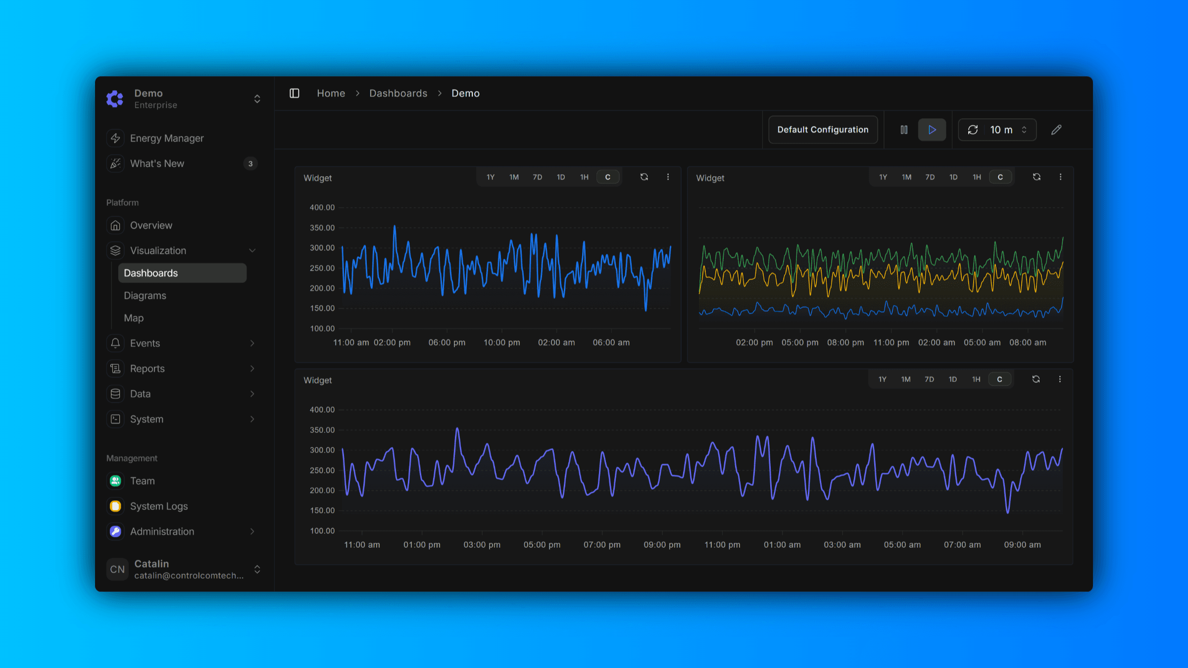1188x668 pixels.
Task: Select the 1H time range on left widget
Action: pyautogui.click(x=584, y=177)
